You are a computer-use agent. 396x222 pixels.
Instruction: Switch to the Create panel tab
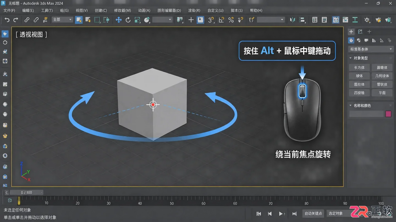tap(351, 32)
